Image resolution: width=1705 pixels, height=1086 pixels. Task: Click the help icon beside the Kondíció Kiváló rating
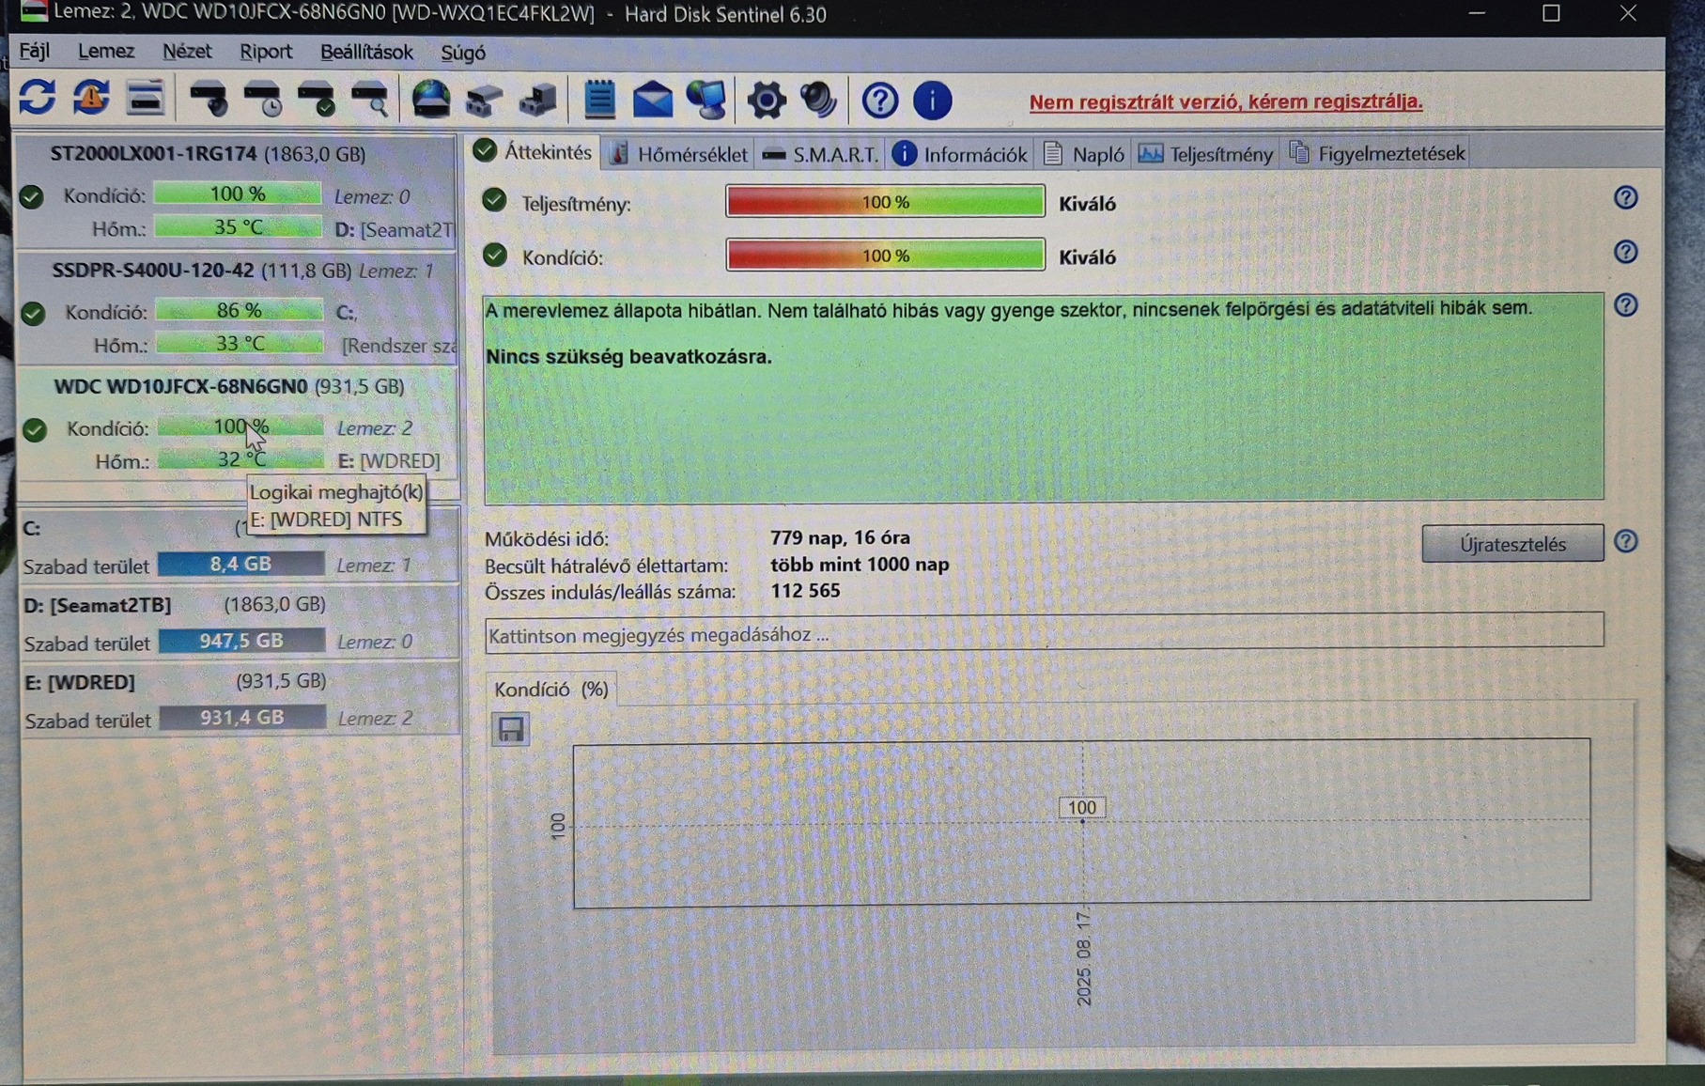pyautogui.click(x=1626, y=252)
